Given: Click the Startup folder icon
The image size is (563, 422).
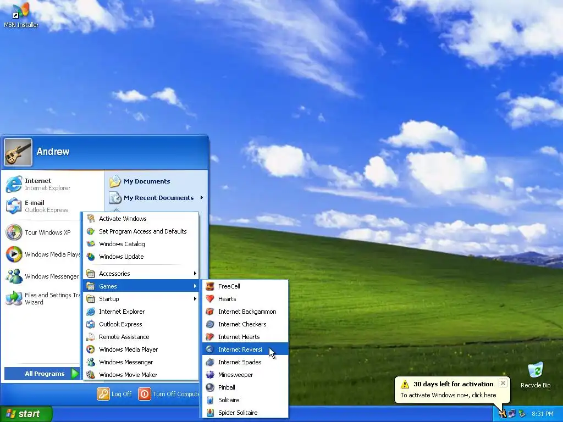Looking at the screenshot, I should pos(91,299).
